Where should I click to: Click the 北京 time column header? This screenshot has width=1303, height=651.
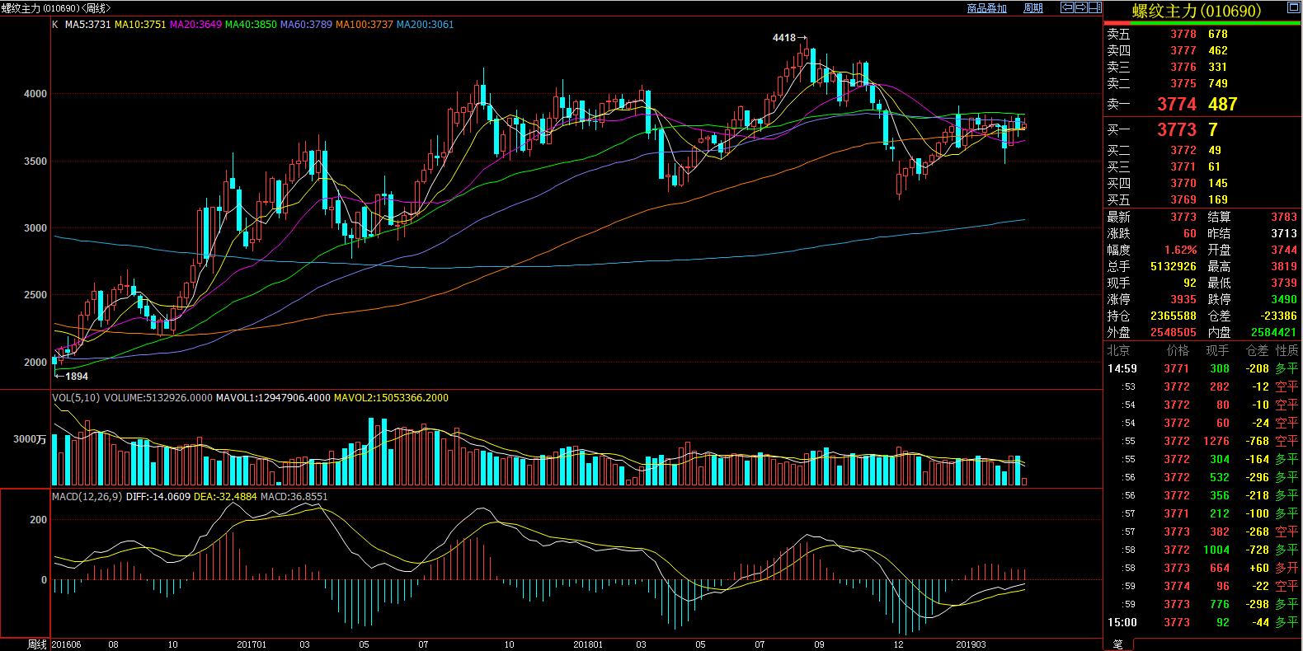[x=1118, y=351]
